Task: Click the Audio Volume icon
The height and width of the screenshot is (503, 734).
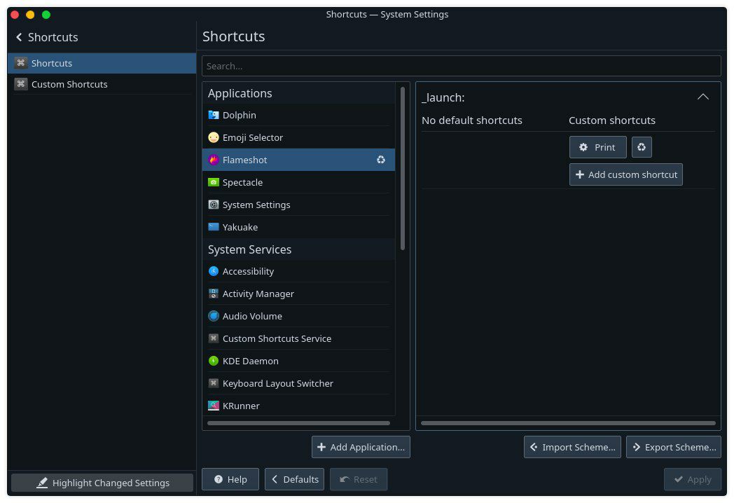Action: 214,316
